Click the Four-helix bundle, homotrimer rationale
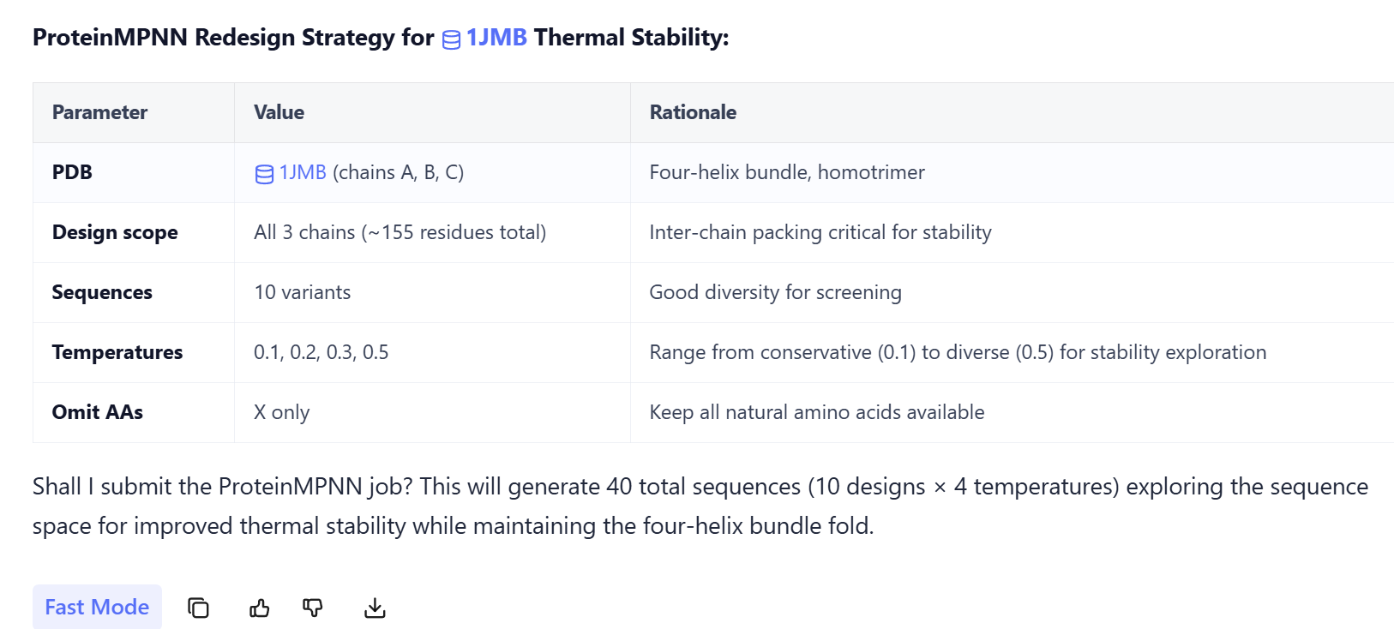 pyautogui.click(x=787, y=172)
